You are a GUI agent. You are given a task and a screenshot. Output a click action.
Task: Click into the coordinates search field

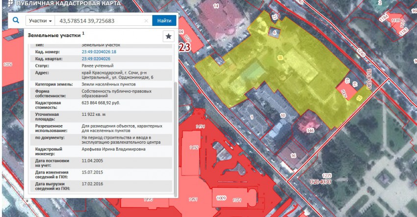(98, 21)
